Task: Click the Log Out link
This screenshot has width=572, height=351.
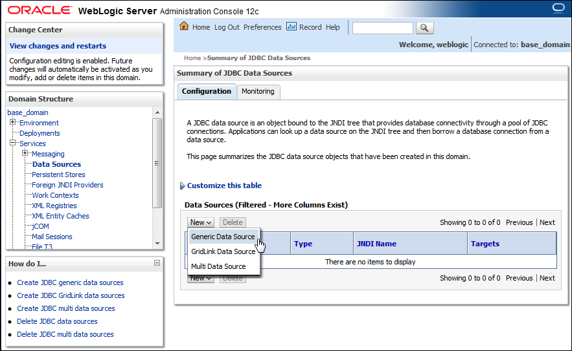Action: (x=227, y=27)
